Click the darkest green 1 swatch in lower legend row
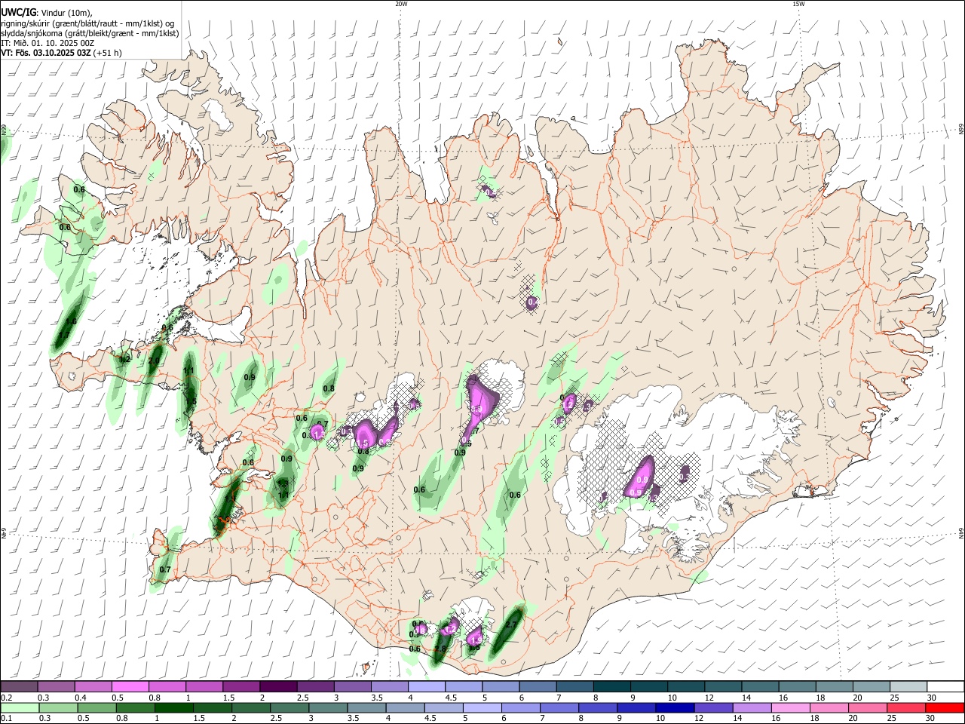Image resolution: width=965 pixels, height=724 pixels. 173,707
